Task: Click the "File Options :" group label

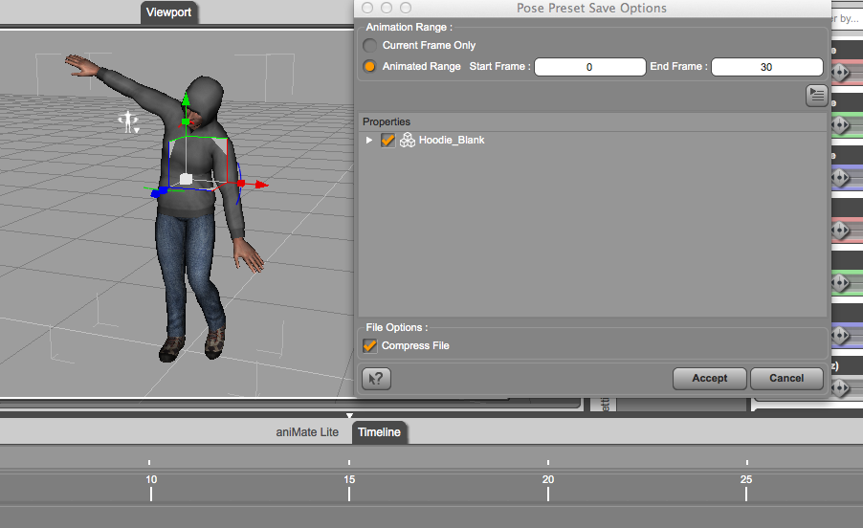Action: point(397,327)
